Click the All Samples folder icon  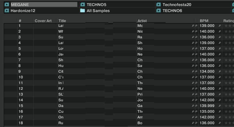click(x=83, y=11)
